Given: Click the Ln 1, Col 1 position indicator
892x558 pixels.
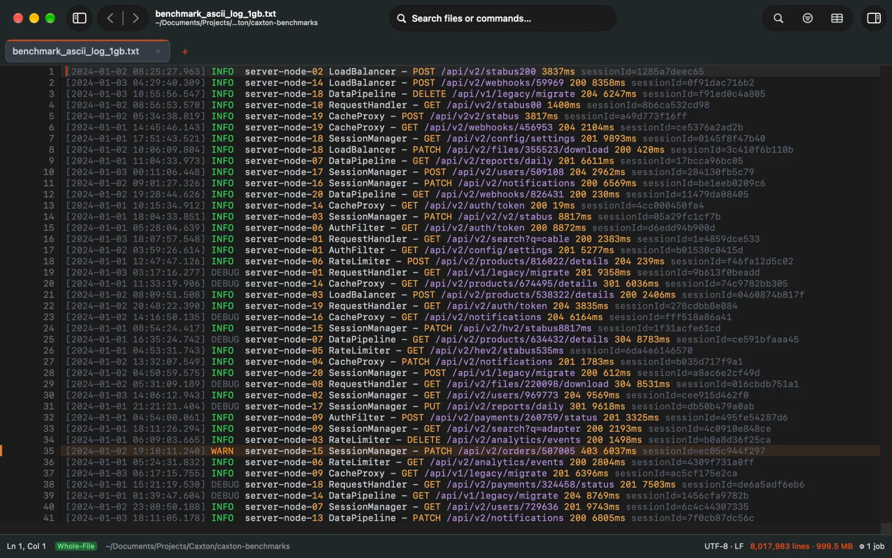Looking at the screenshot, I should 26,546.
